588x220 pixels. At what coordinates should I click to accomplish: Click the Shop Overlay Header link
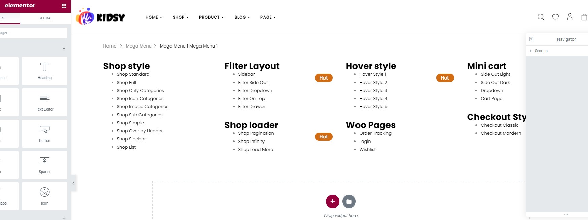point(140,131)
